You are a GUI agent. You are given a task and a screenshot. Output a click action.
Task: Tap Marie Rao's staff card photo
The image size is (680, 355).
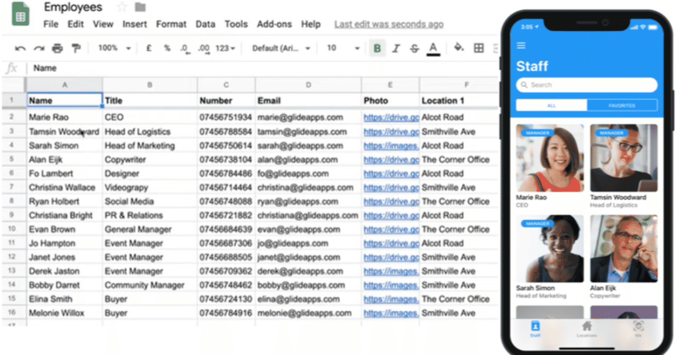click(x=550, y=158)
